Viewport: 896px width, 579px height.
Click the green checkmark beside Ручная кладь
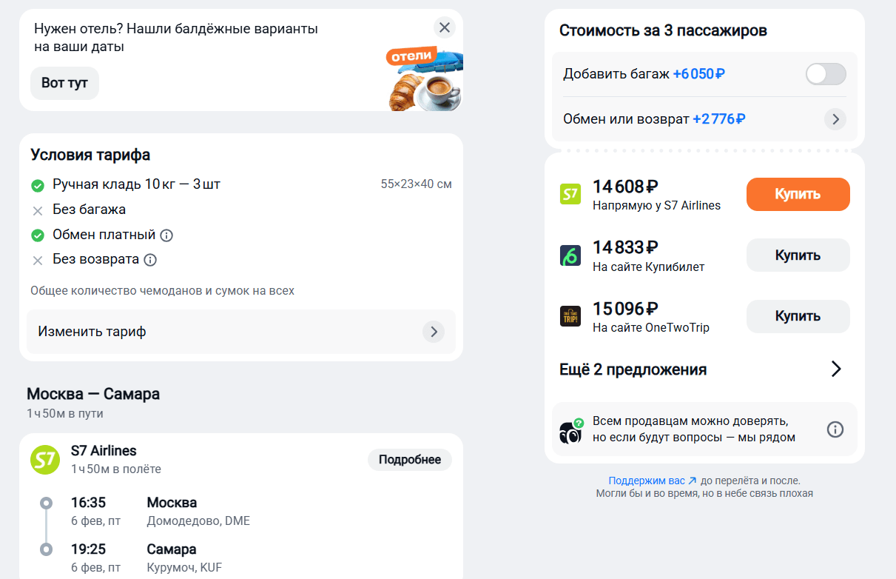pos(38,185)
